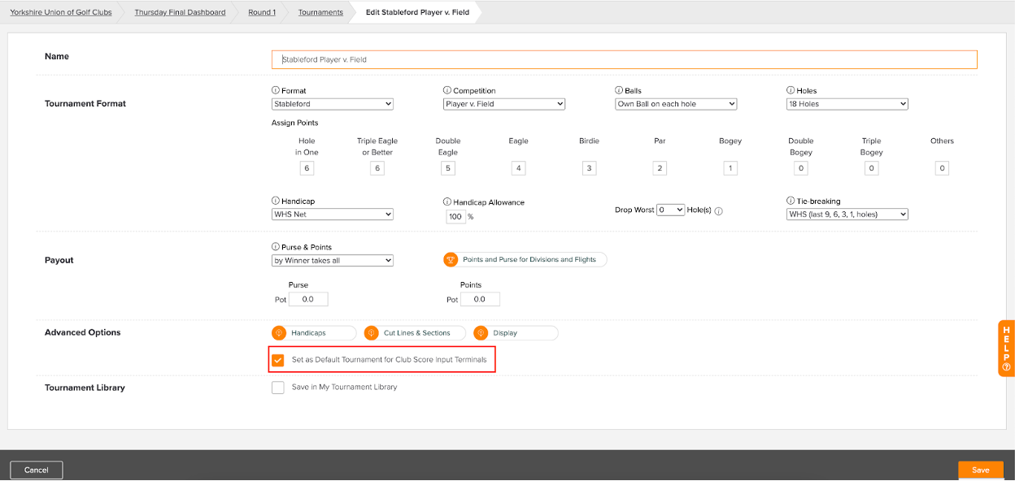Click the info icon beside Handicap Allowance

tap(447, 201)
